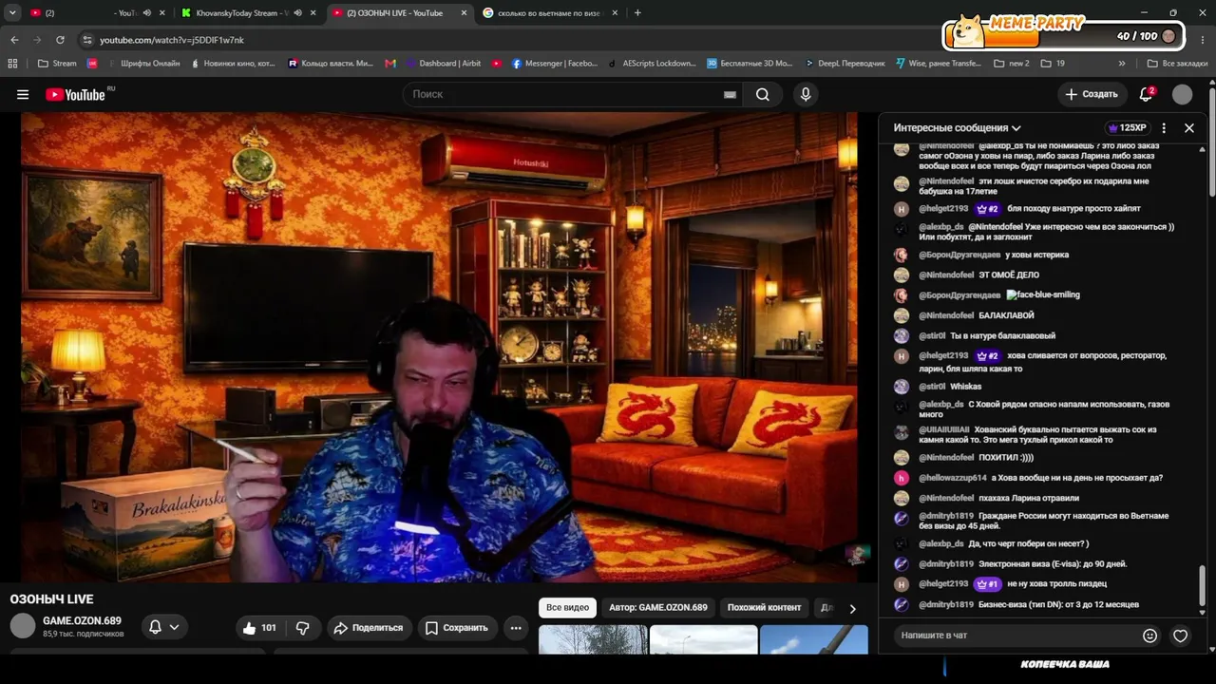Select the Похожий контент chip
1216x684 pixels.
coord(764,608)
